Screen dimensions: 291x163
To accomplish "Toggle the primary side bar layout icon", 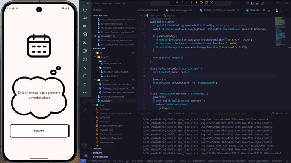I will pos(252,3).
